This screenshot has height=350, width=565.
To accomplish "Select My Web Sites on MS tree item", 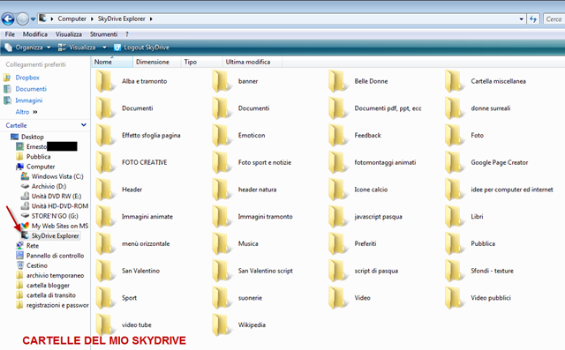I will click(60, 226).
